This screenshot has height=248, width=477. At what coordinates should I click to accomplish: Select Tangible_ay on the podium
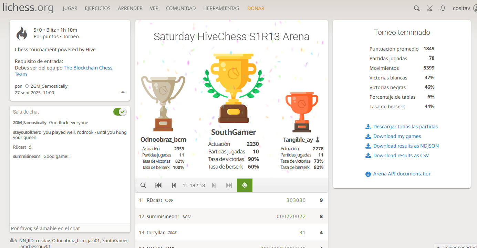298,140
